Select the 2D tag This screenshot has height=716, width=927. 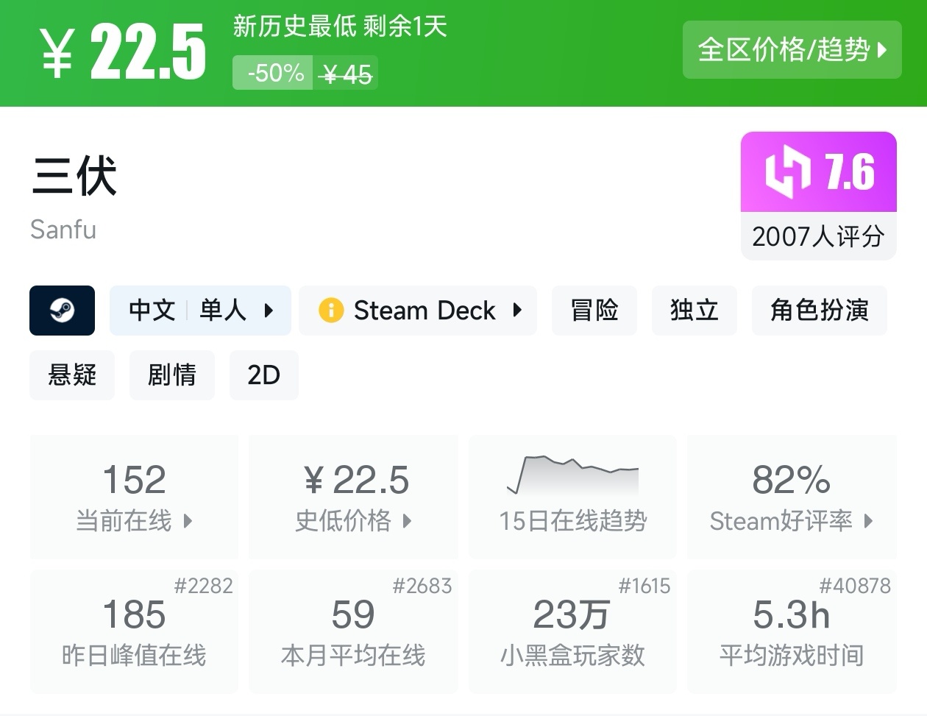tap(264, 375)
